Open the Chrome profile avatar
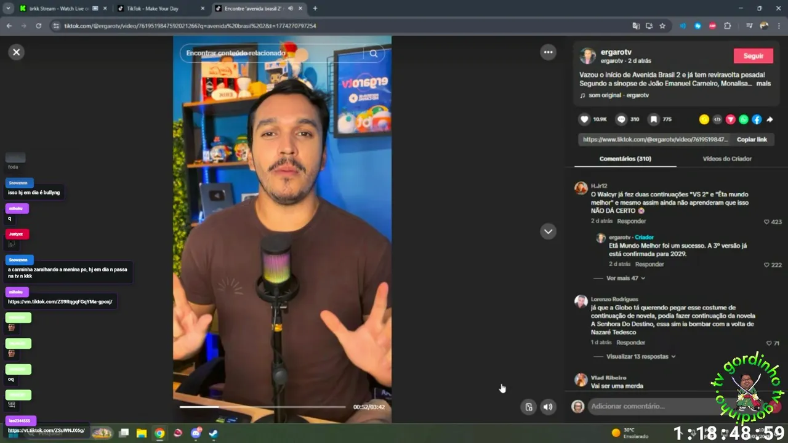Screen dimensions: 788x443 click(764, 26)
